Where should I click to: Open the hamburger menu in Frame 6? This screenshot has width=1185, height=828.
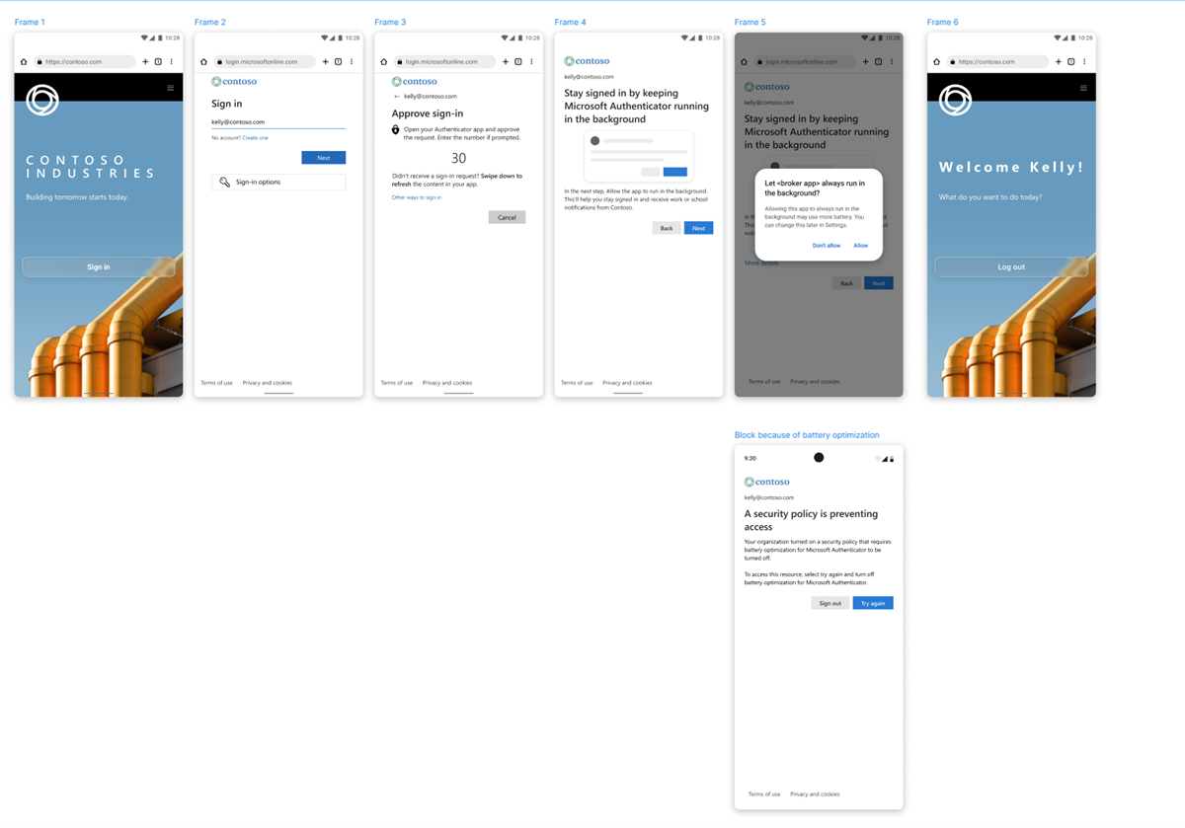click(1082, 88)
